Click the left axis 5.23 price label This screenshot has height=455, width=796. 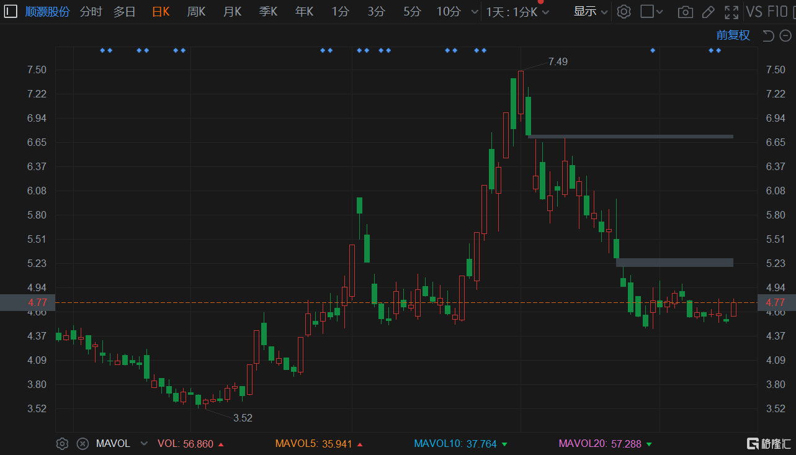[x=37, y=263]
